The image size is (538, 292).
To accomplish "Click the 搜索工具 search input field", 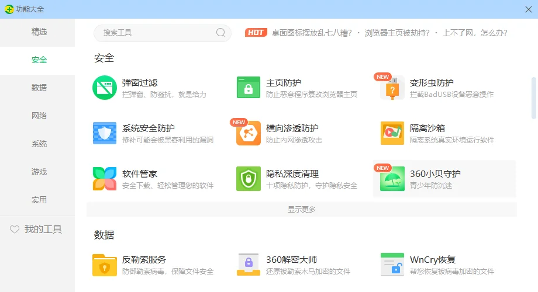I will click(x=163, y=33).
